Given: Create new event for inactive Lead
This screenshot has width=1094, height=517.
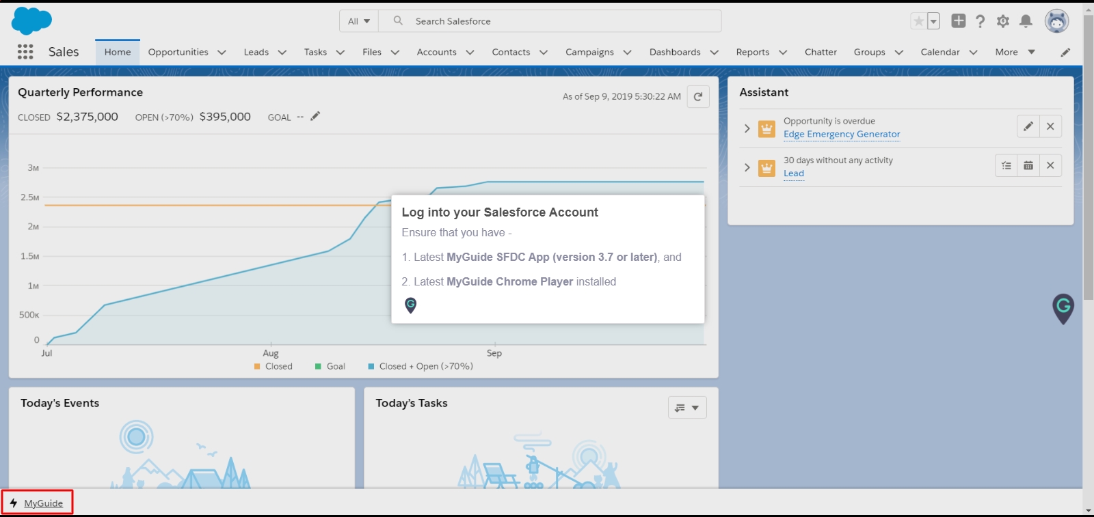Looking at the screenshot, I should tap(1028, 165).
